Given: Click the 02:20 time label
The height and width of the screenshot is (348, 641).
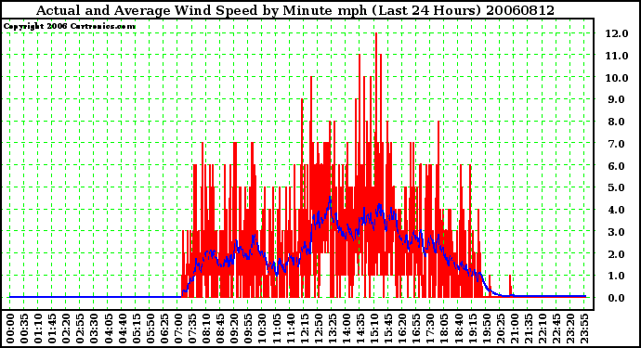Looking at the screenshot, I should (x=66, y=329).
